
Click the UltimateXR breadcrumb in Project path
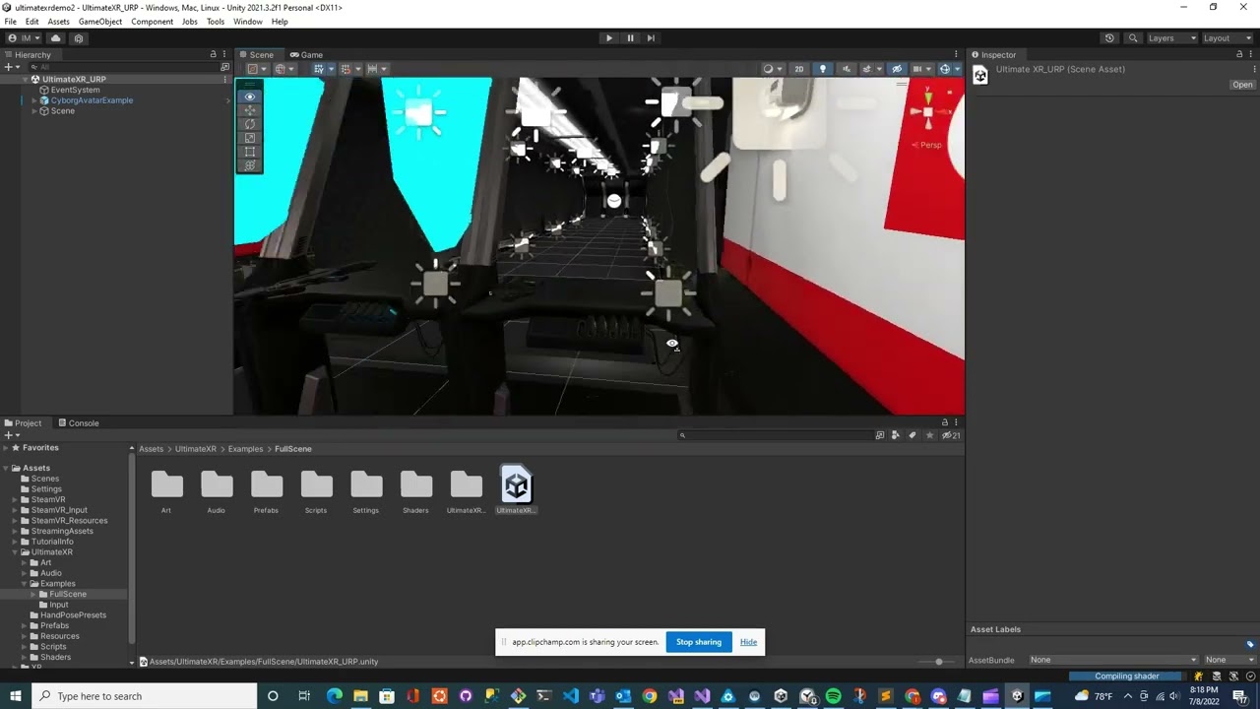click(x=195, y=449)
